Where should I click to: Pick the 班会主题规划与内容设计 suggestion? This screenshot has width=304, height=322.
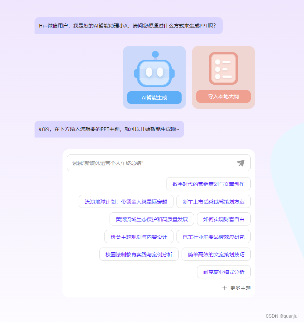point(139,237)
